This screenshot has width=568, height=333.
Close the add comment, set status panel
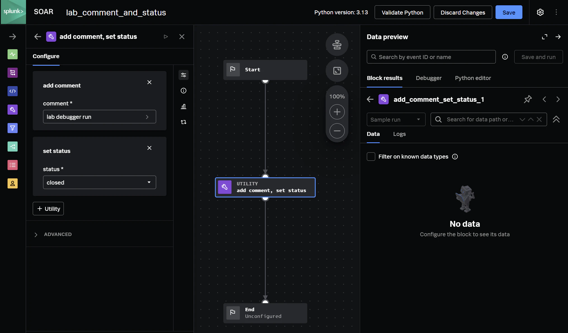click(x=182, y=37)
